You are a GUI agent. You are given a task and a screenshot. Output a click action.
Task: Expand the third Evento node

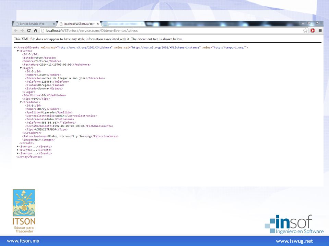click(18, 150)
